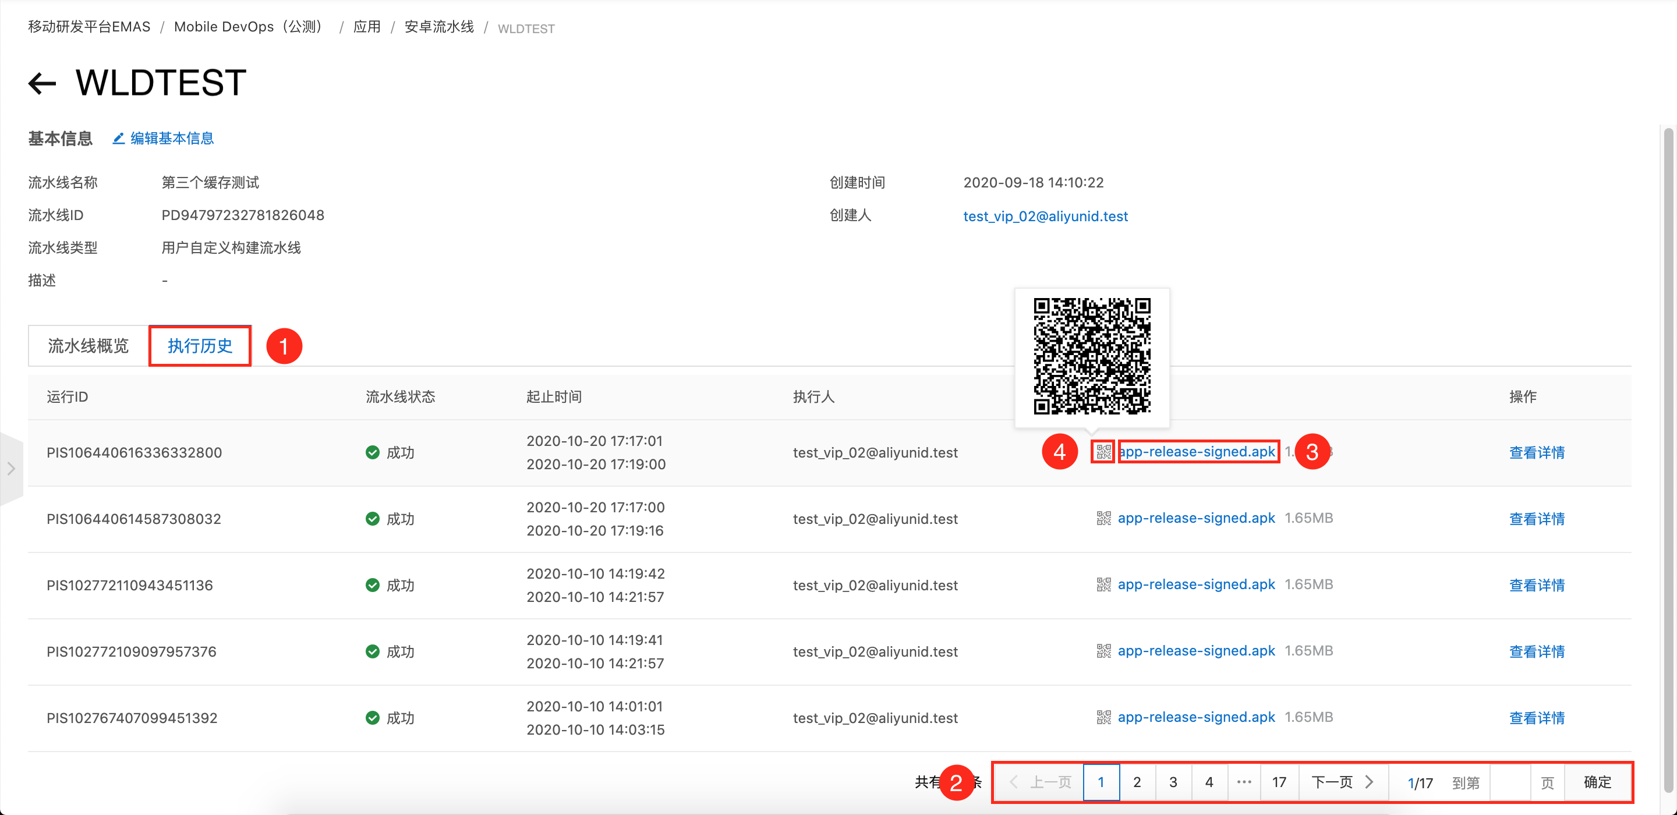
Task: Click QR icon in row PIS106440616336332800
Action: point(1103,452)
